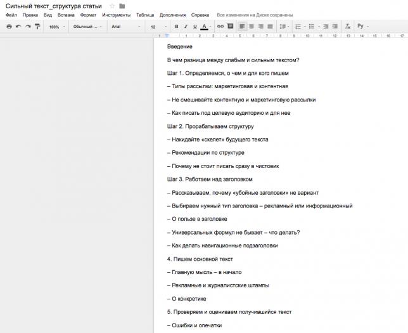Image resolution: width=408 pixels, height=333 pixels.
Task: Open the input tools 'Ру' button
Action: pyautogui.click(x=360, y=26)
